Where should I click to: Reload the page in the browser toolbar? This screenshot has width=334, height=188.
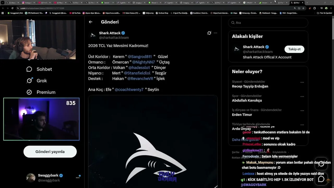coord(12,8)
